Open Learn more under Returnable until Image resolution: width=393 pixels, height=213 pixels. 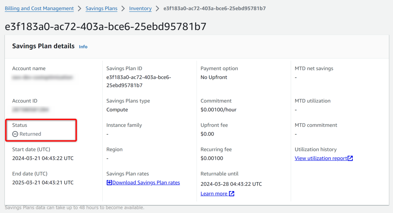click(214, 194)
